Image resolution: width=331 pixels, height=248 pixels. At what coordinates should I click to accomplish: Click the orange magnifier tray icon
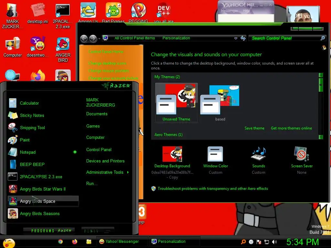point(243,242)
